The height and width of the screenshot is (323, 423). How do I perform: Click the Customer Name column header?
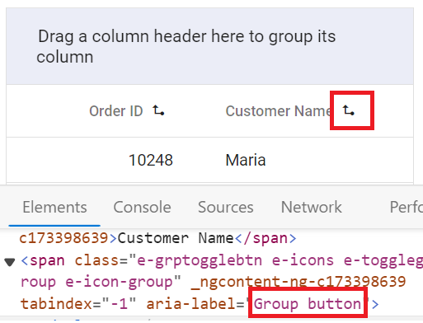point(279,111)
